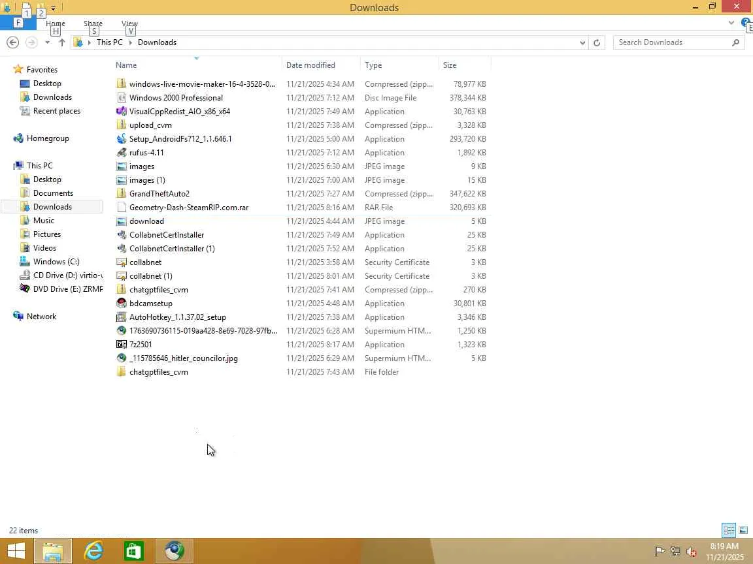Select the CollabnetCertInstaller (1) icon
The width and height of the screenshot is (753, 564).
(x=122, y=249)
